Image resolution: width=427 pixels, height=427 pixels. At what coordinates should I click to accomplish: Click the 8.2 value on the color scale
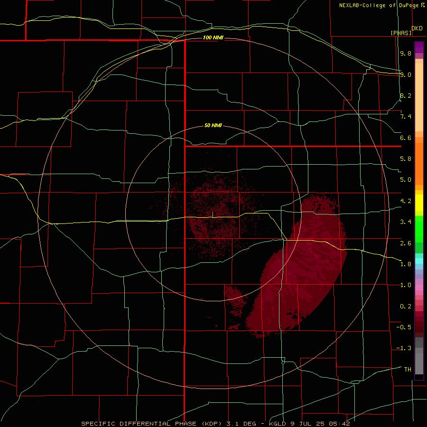coord(406,95)
